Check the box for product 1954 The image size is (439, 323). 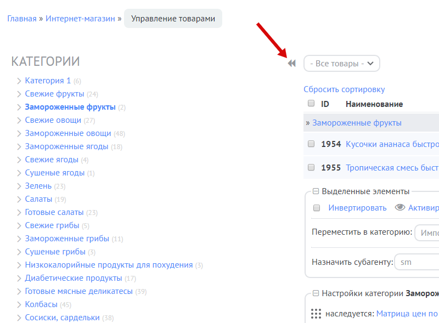(311, 144)
